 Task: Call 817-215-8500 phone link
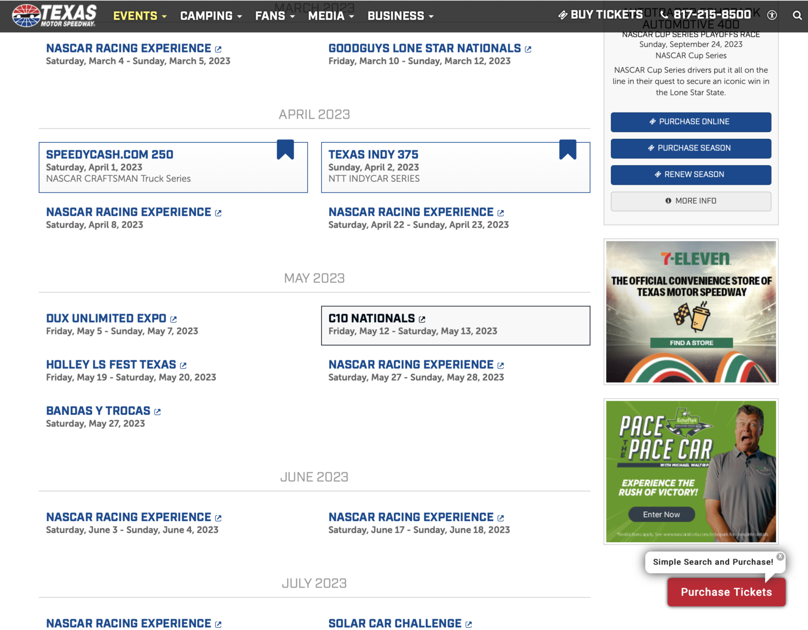pos(706,15)
